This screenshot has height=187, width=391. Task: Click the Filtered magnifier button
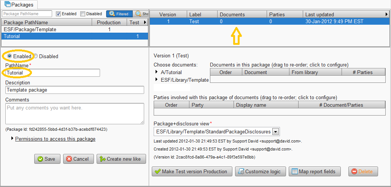tap(112, 14)
